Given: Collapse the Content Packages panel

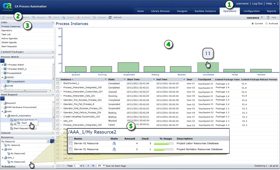Looking at the screenshot, I should tap(53, 52).
